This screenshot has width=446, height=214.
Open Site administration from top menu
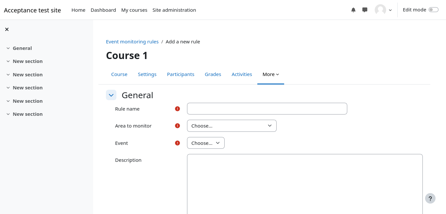tap(174, 10)
